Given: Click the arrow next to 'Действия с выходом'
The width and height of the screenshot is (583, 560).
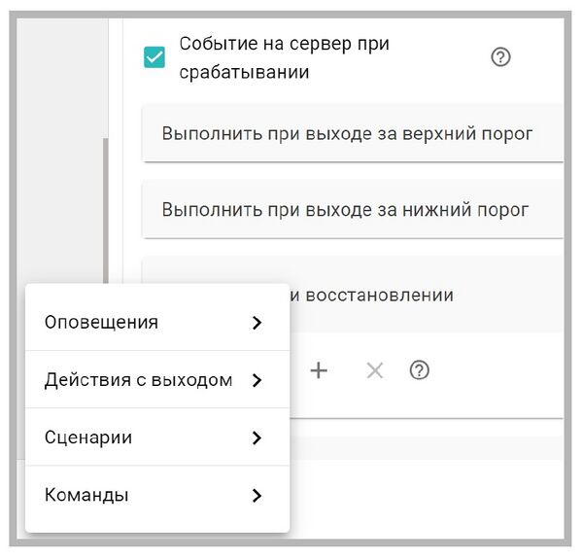Looking at the screenshot, I should [257, 380].
